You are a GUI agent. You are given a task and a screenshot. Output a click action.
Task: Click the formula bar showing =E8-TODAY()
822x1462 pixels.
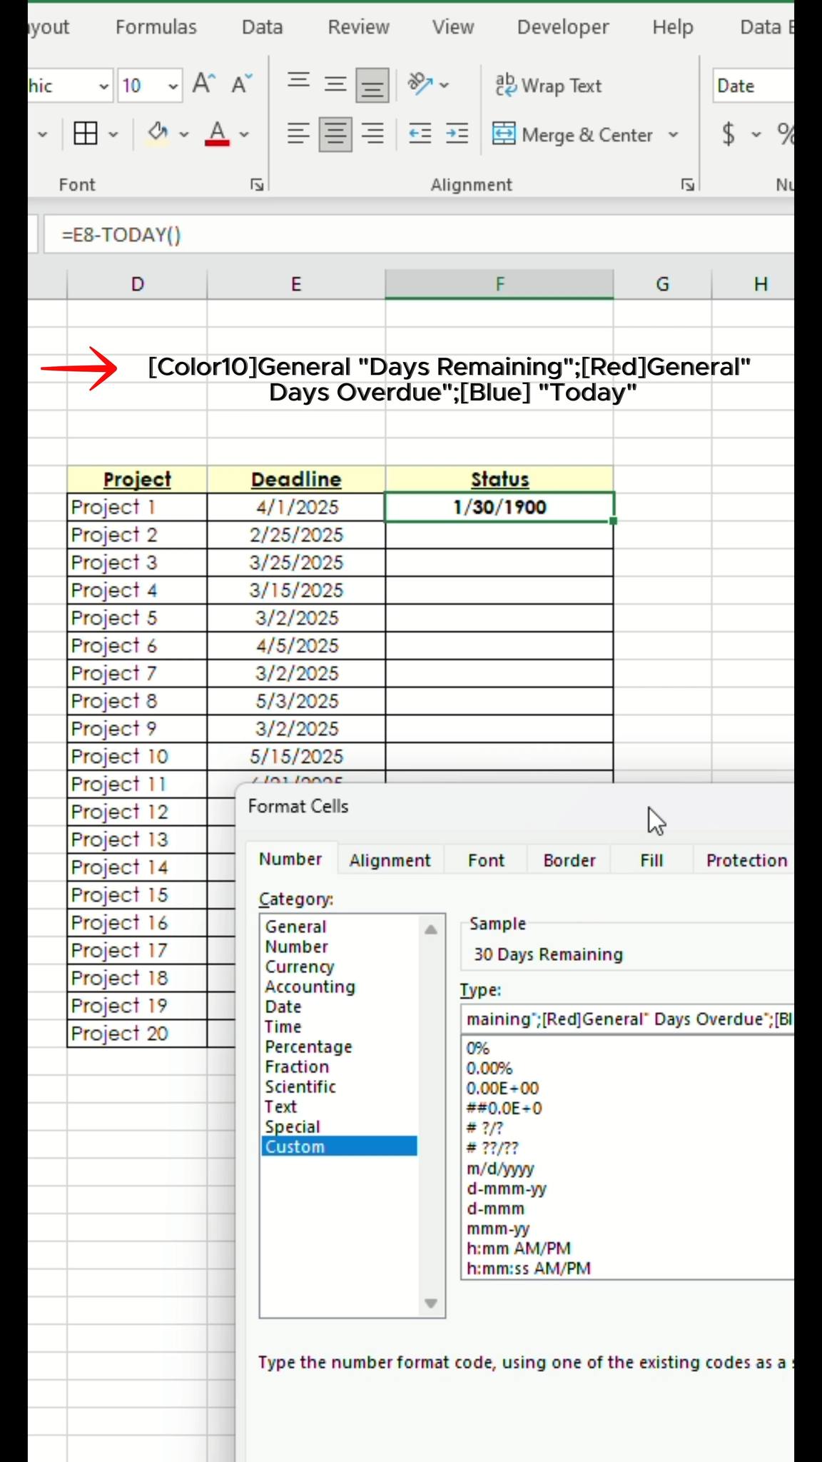pos(419,235)
